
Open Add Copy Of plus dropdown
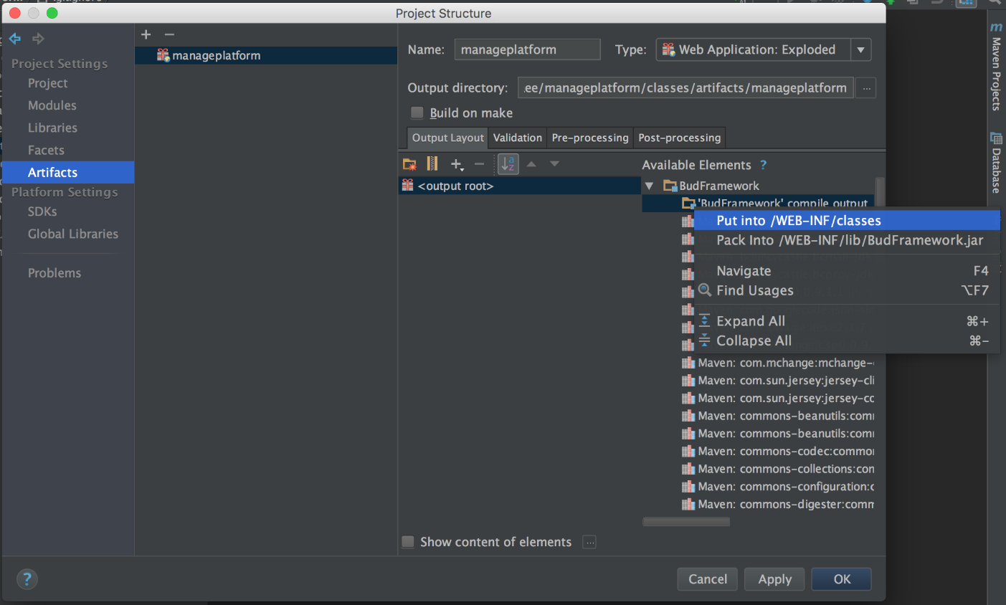pos(457,164)
